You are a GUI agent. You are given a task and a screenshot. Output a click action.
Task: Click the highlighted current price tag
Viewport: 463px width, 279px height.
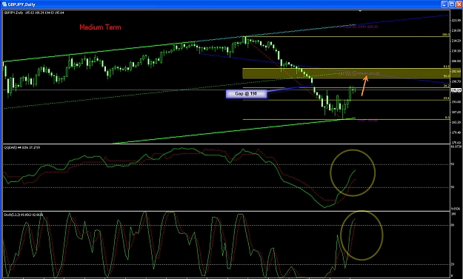[x=456, y=90]
